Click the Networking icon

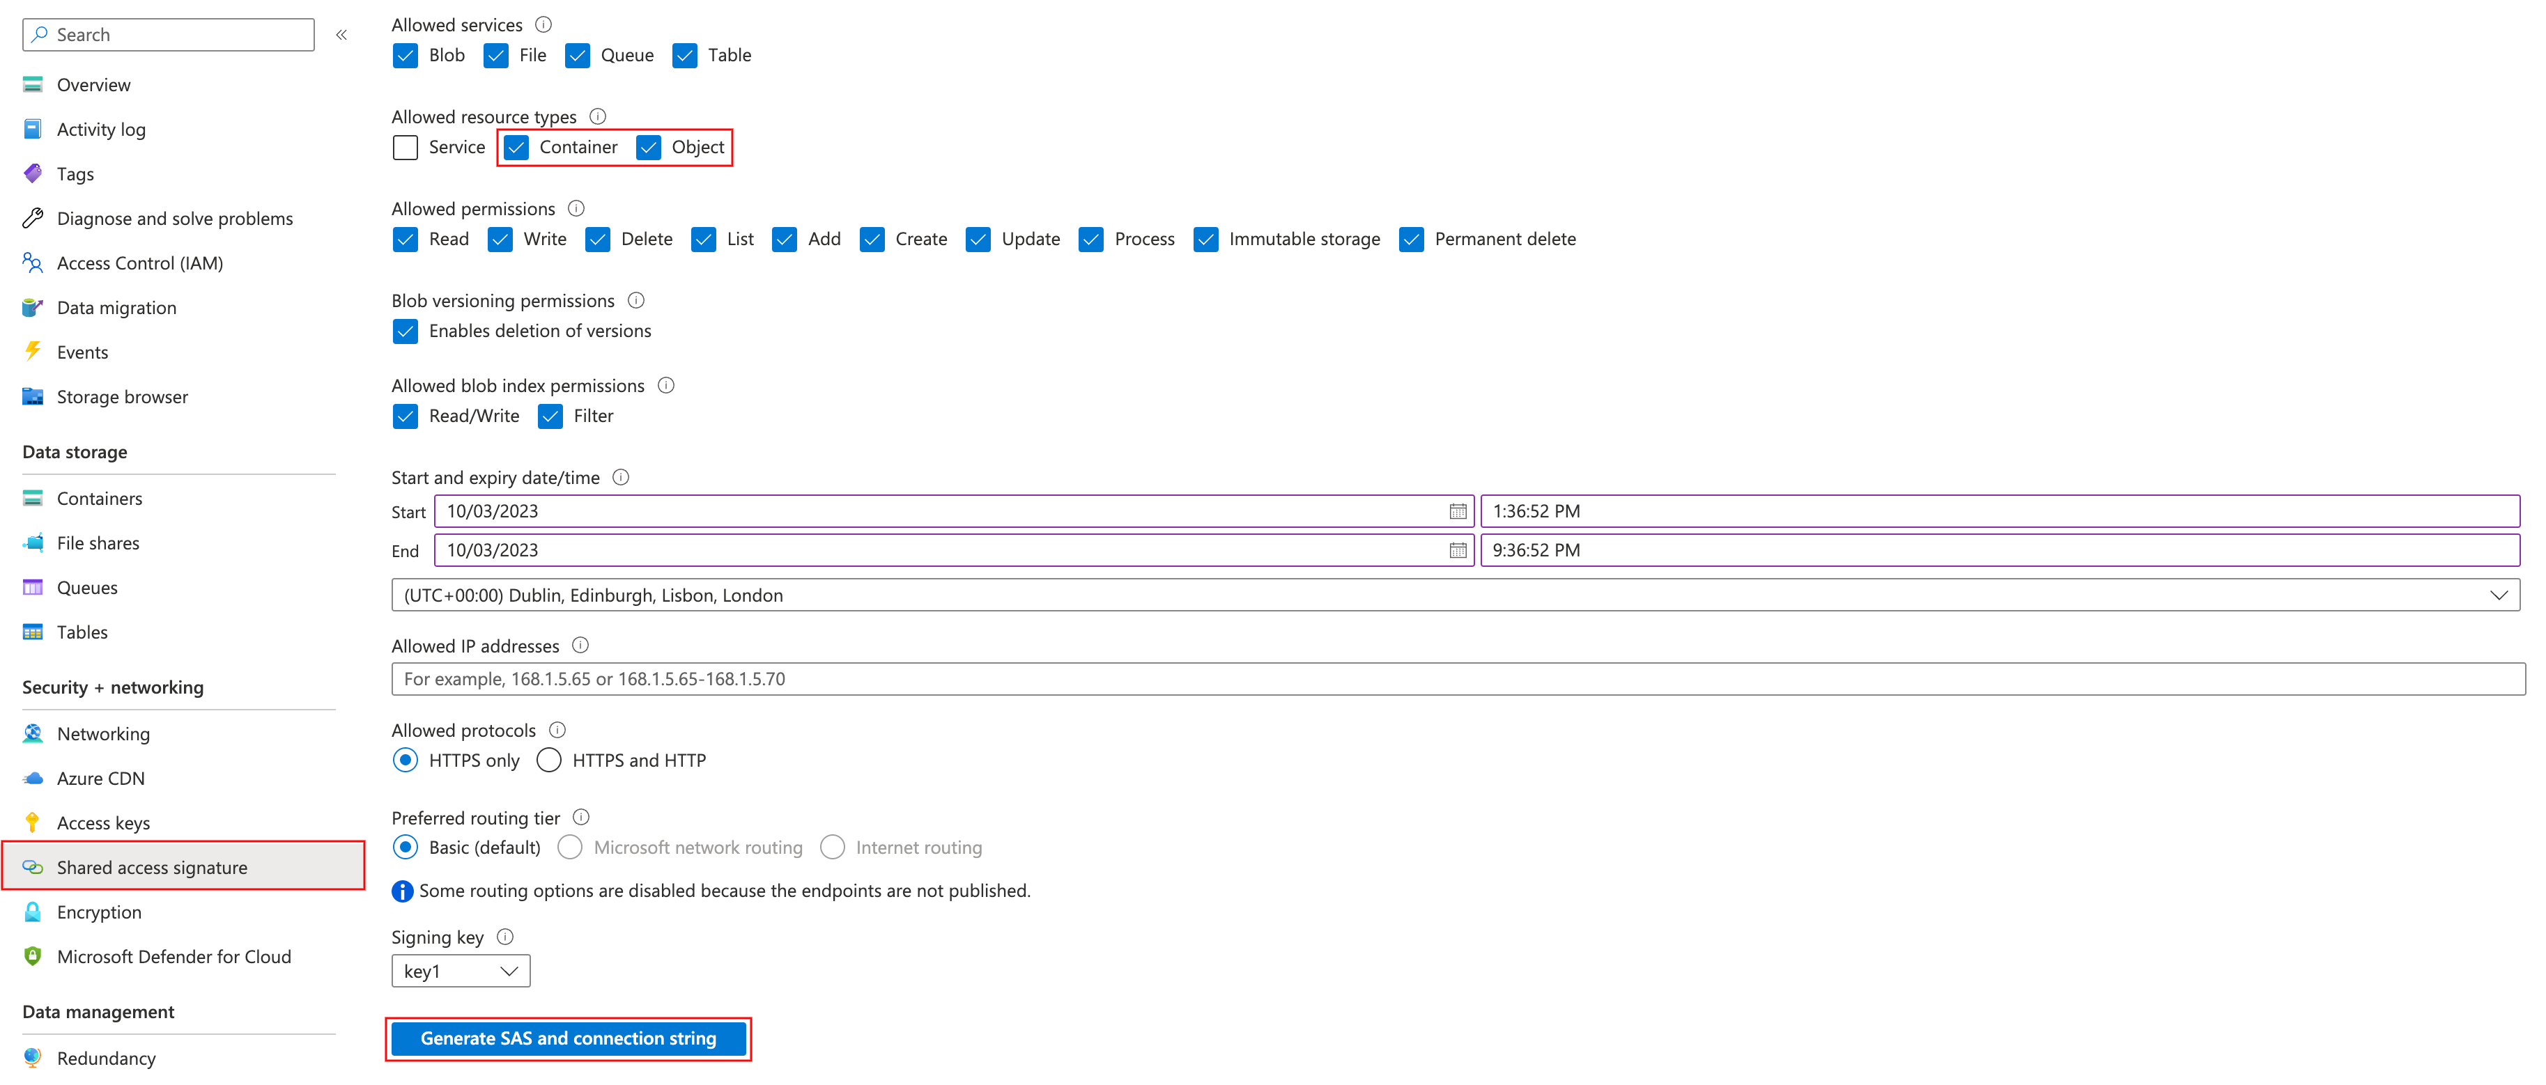click(33, 733)
